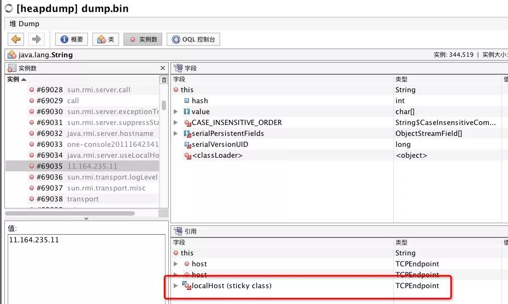Click the ObjectStreamField[] type cell

point(429,133)
